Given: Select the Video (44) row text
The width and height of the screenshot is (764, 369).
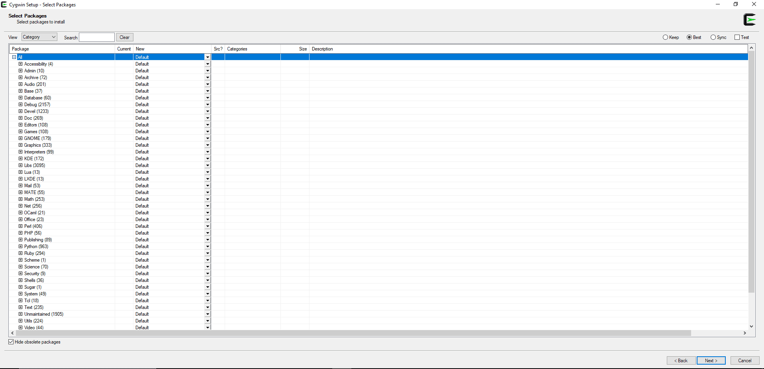Looking at the screenshot, I should click(34, 328).
